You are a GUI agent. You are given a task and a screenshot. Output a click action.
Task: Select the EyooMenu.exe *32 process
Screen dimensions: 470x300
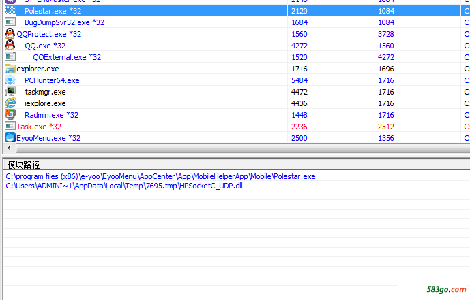[x=48, y=138]
